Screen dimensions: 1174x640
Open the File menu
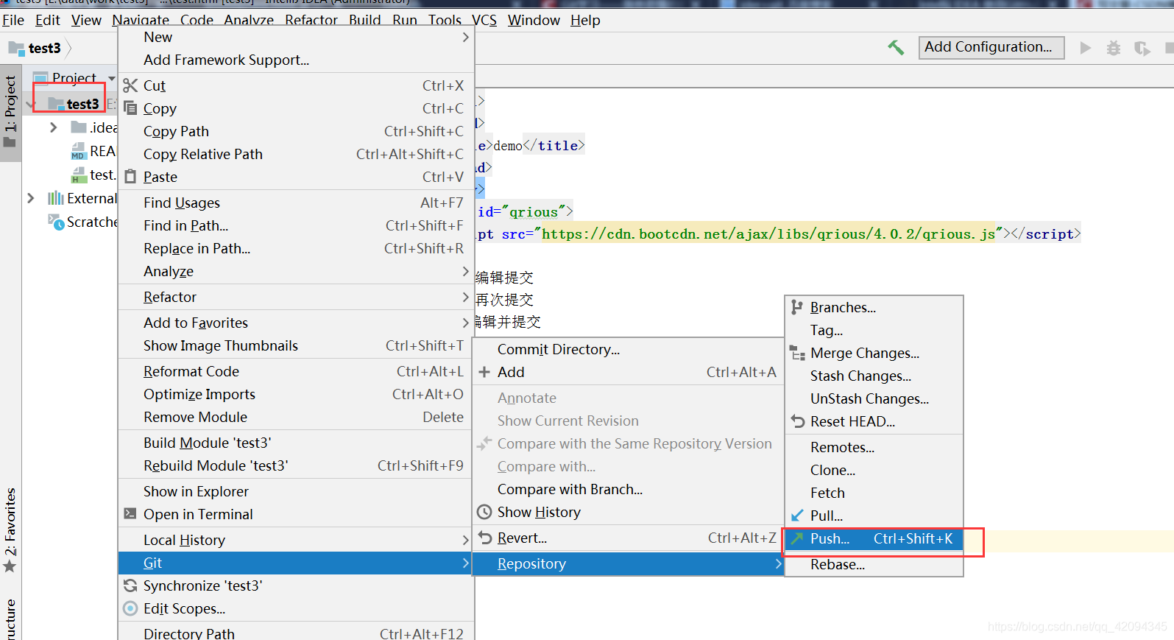[x=13, y=20]
